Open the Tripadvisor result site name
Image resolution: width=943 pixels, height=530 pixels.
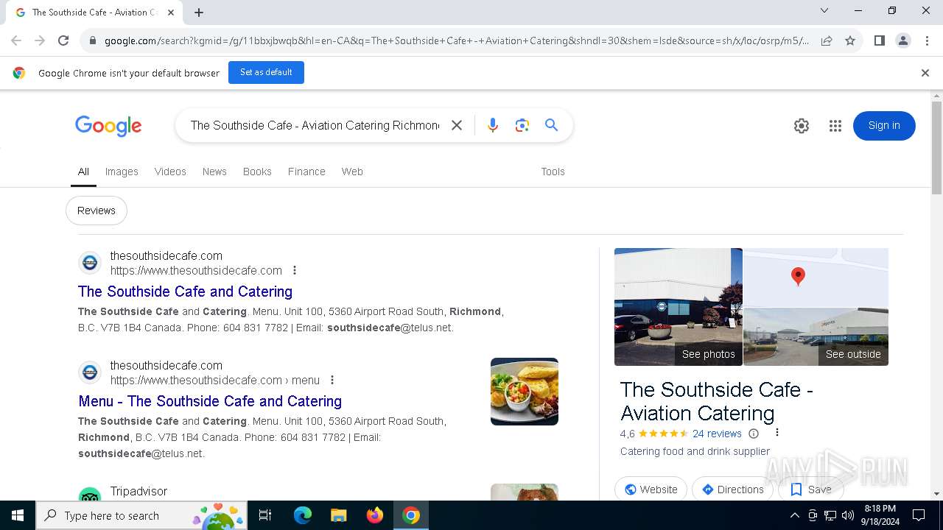point(139,492)
